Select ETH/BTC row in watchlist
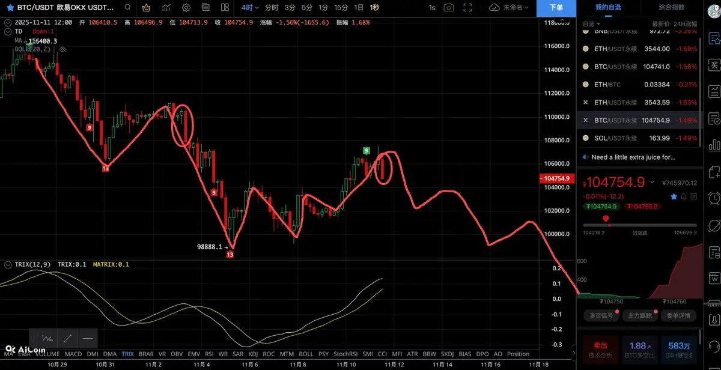Viewport: 721px width, 370px height. (639, 85)
